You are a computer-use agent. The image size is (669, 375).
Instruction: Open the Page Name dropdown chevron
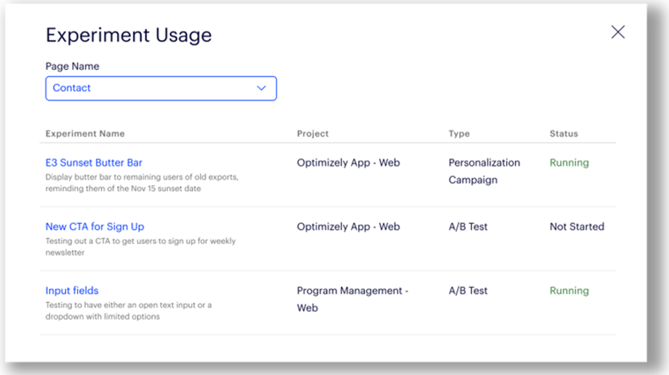tap(261, 88)
